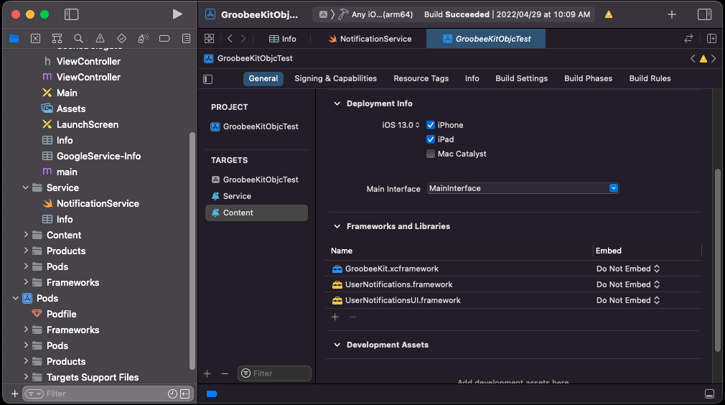Screen dimensions: 725x405
Task: Toggle the debug area at bottom right
Action: point(709,394)
